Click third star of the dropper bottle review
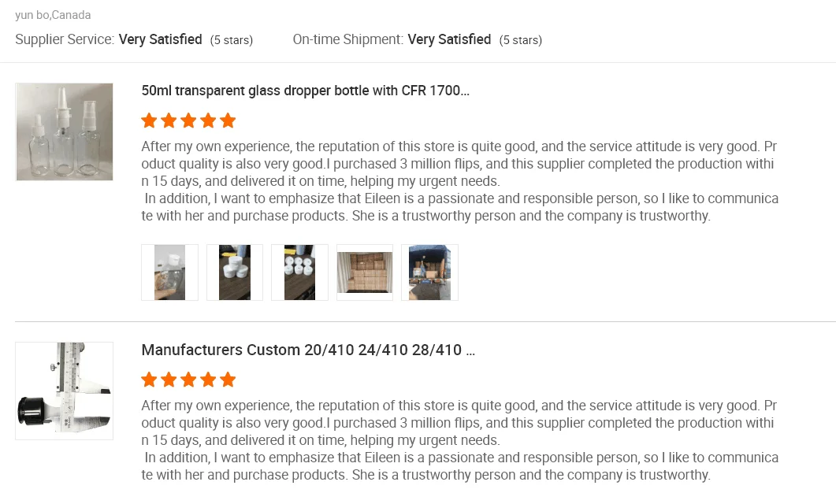The height and width of the screenshot is (504, 836). point(188,121)
